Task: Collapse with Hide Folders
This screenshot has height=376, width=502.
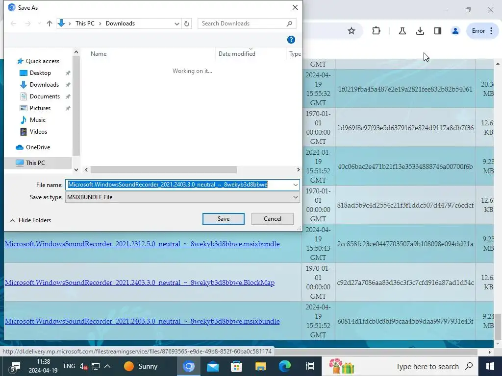Action: (x=31, y=220)
